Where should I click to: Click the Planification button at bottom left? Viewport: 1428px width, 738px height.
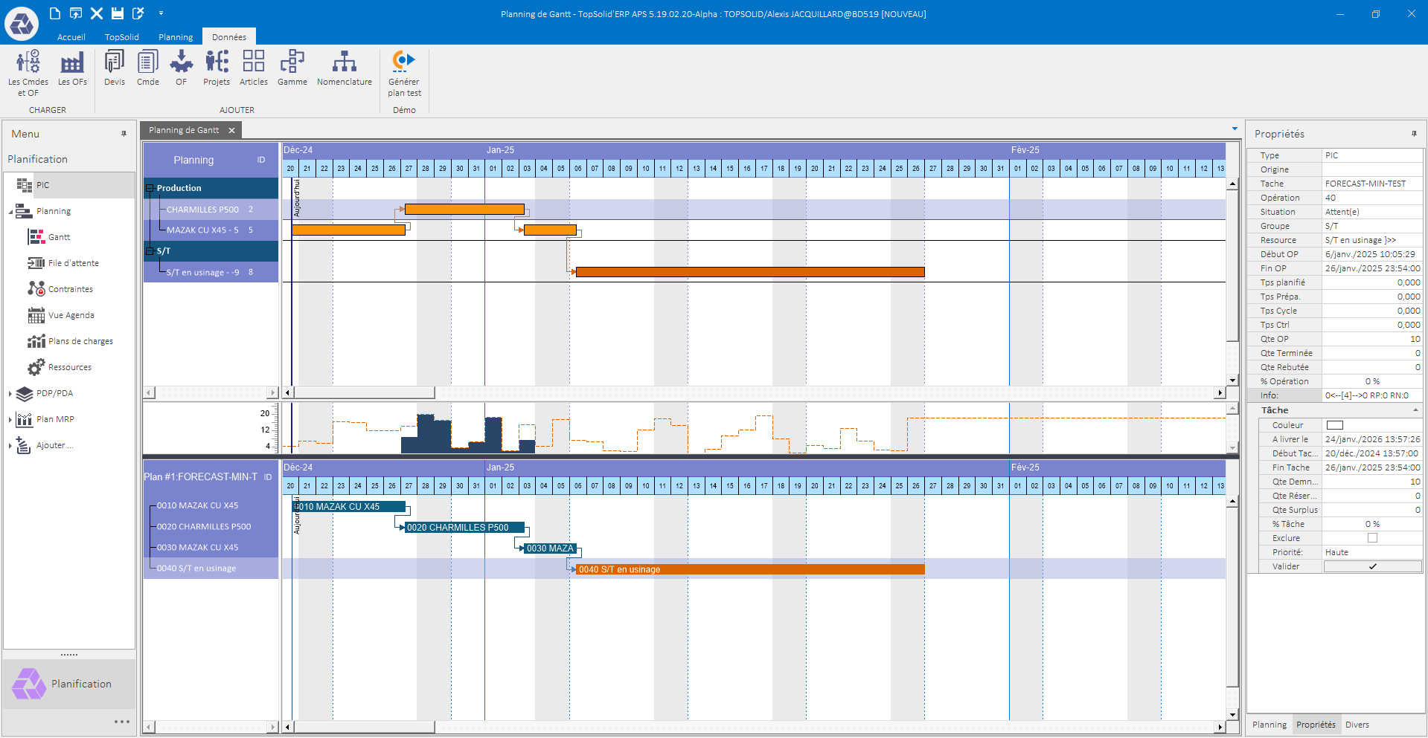coord(69,684)
